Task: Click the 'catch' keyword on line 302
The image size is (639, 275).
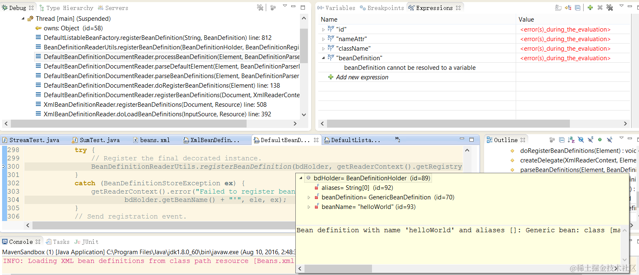Action: tap(85, 183)
